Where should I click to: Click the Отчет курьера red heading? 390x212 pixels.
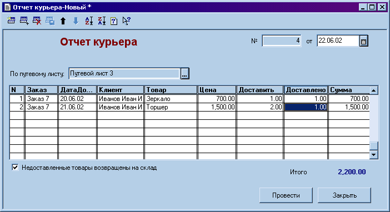pos(98,42)
